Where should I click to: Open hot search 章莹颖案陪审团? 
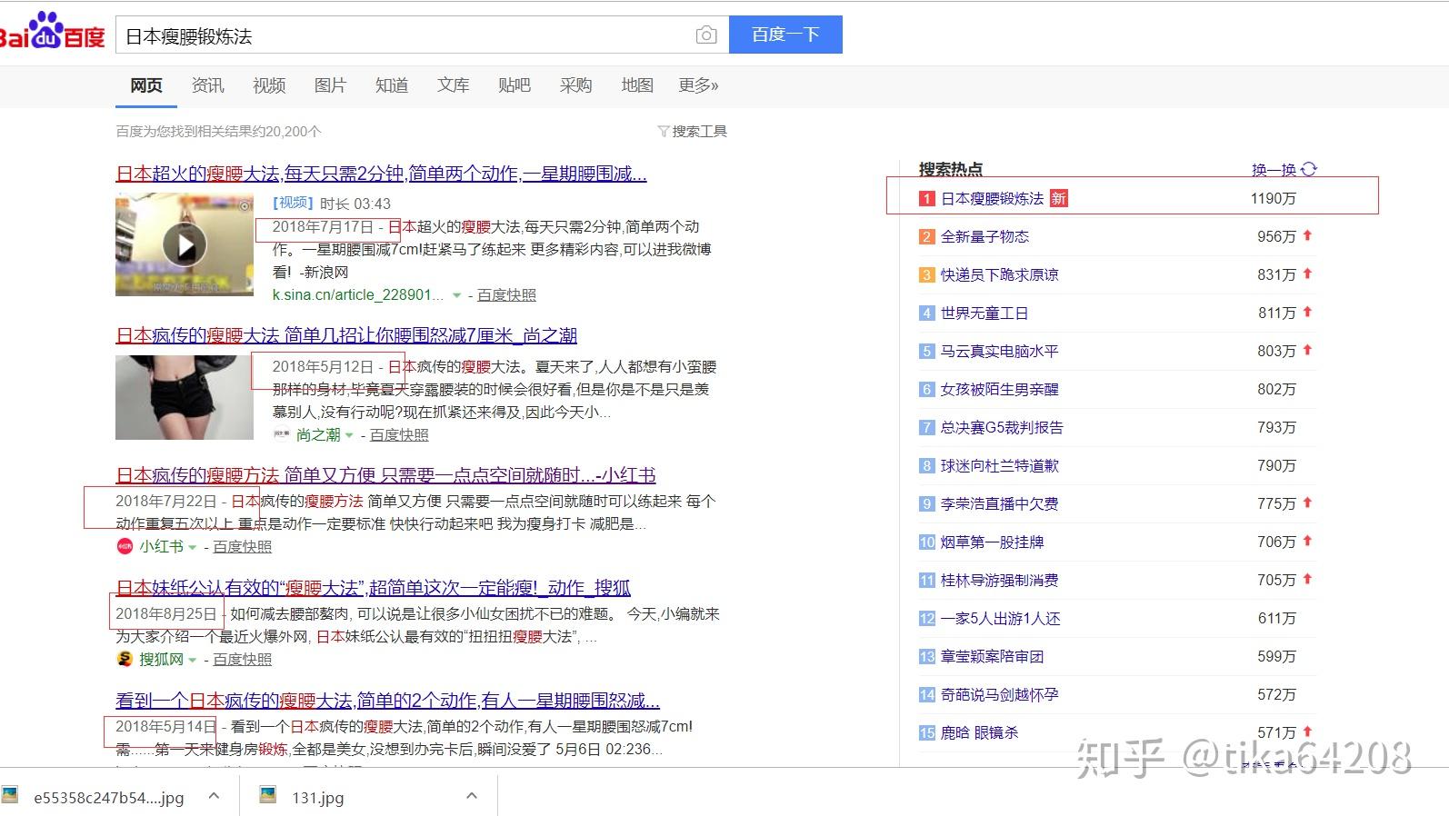pyautogui.click(x=992, y=656)
